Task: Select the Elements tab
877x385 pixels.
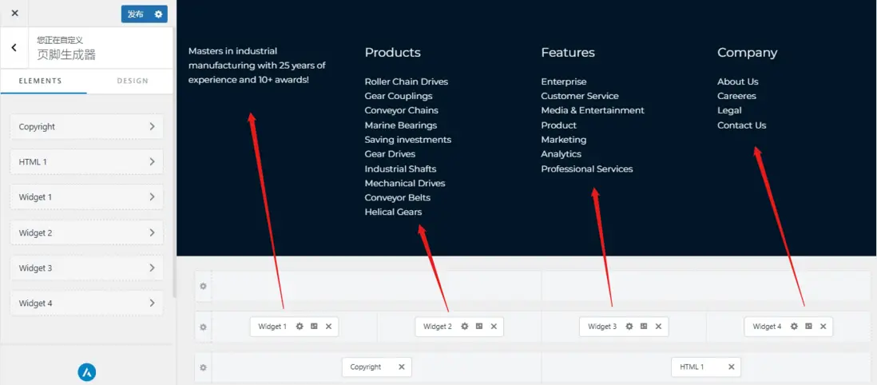Action: click(x=40, y=81)
